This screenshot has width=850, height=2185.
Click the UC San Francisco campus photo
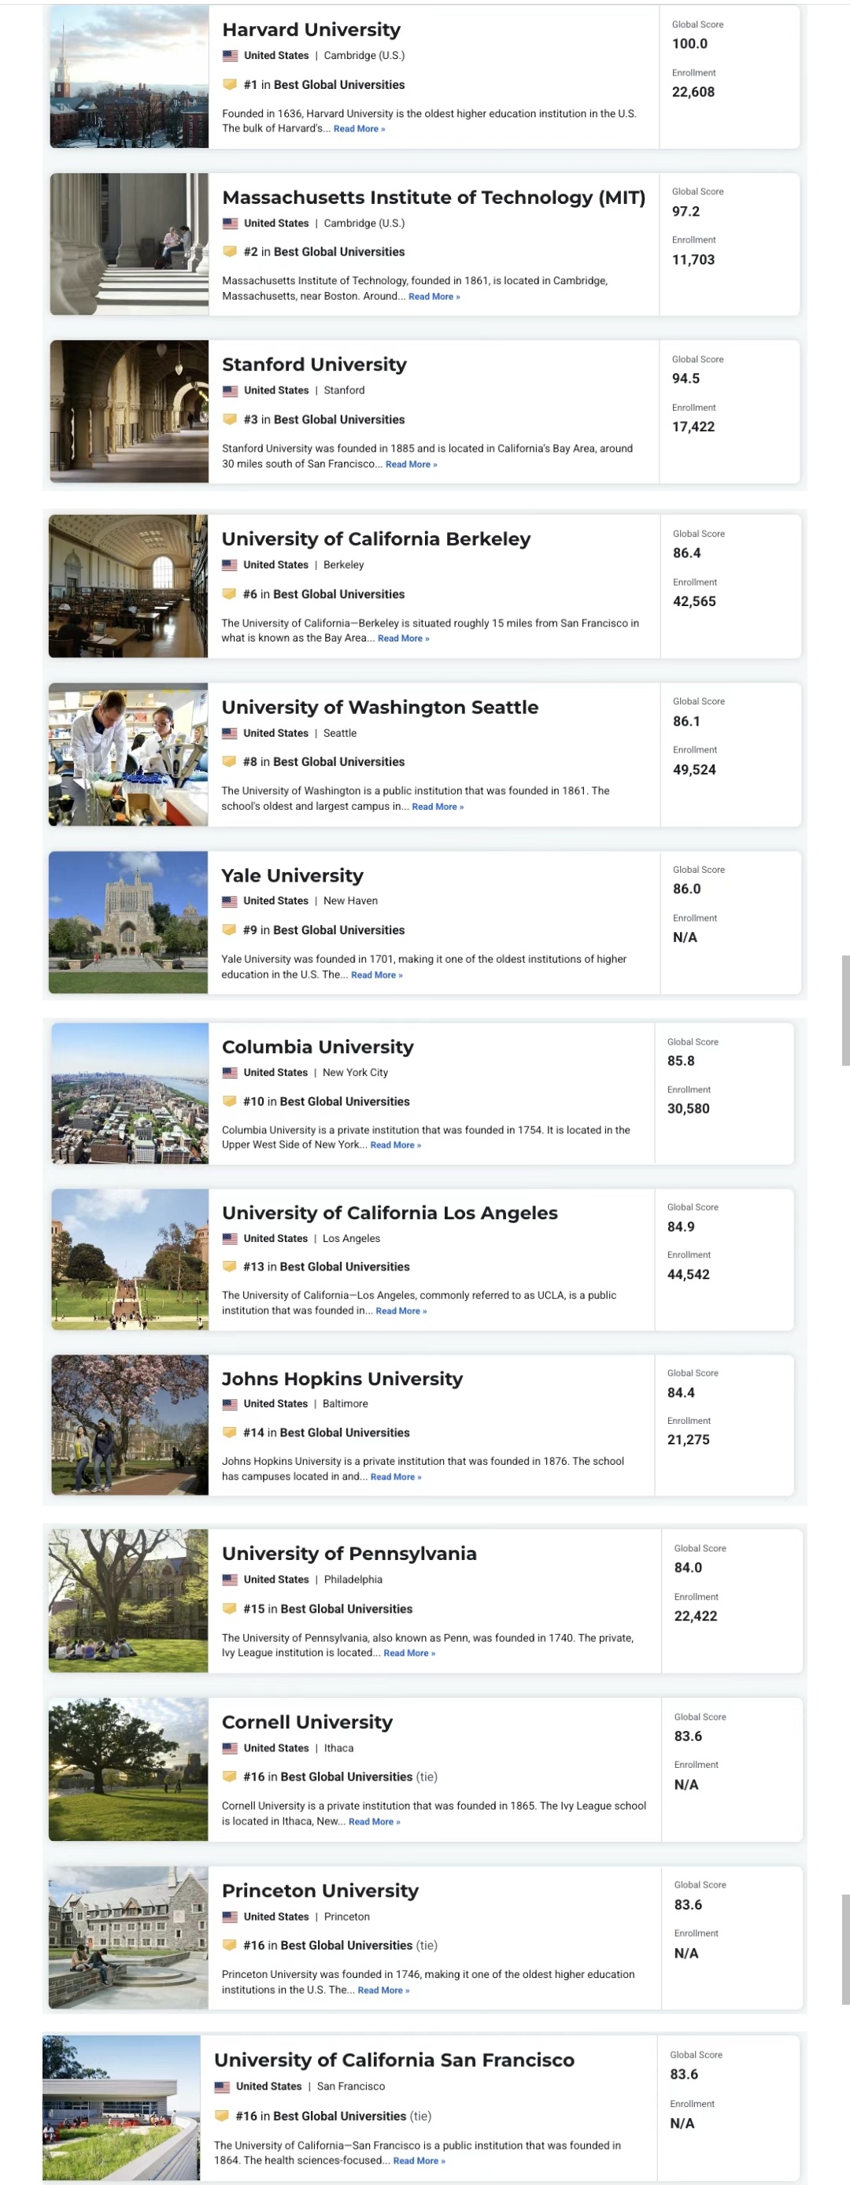click(121, 2107)
